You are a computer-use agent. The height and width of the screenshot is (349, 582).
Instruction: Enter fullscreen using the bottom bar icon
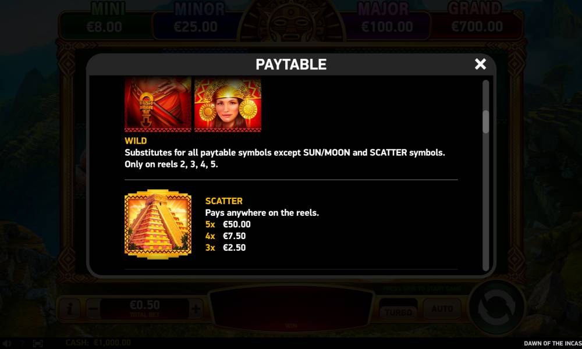[38, 343]
